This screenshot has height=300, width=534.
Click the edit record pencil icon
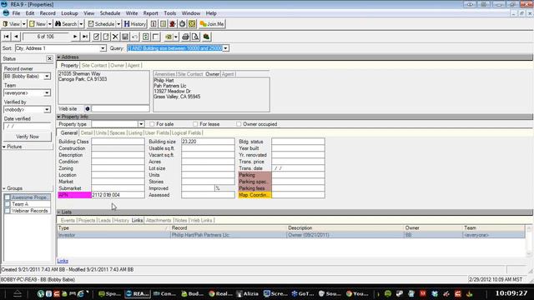[97, 37]
